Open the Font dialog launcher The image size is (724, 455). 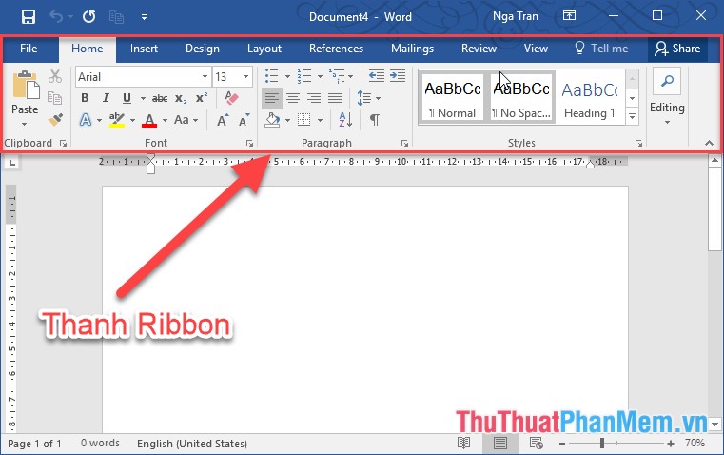click(249, 144)
